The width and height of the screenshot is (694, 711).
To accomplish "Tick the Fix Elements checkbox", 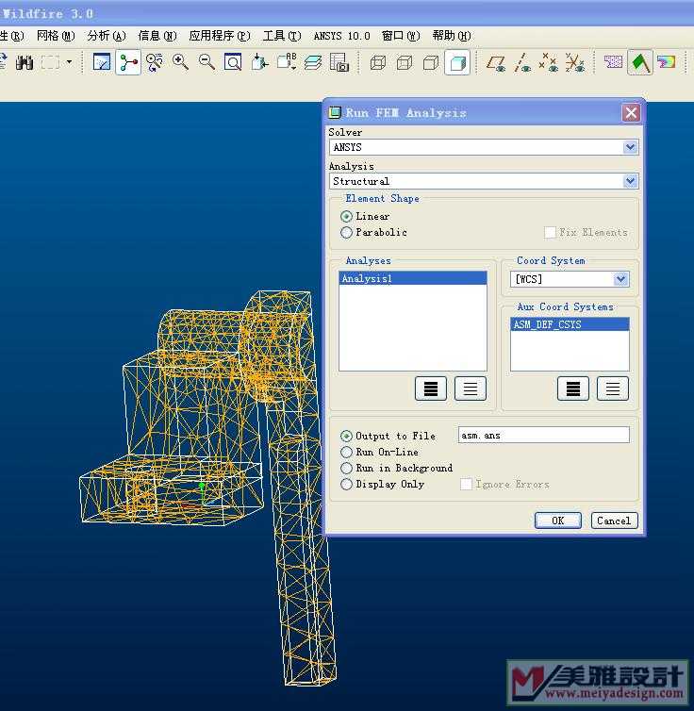I will point(550,232).
